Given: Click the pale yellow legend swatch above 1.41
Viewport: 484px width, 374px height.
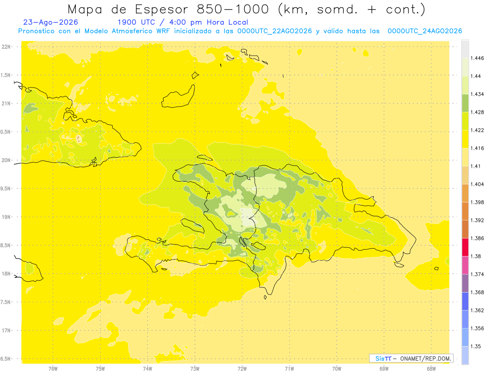Looking at the screenshot, I should pyautogui.click(x=465, y=157).
